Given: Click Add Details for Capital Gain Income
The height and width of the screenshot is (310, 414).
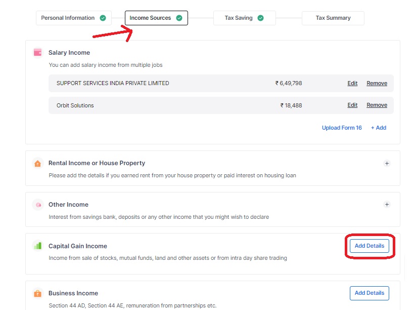Looking at the screenshot, I should tap(369, 246).
